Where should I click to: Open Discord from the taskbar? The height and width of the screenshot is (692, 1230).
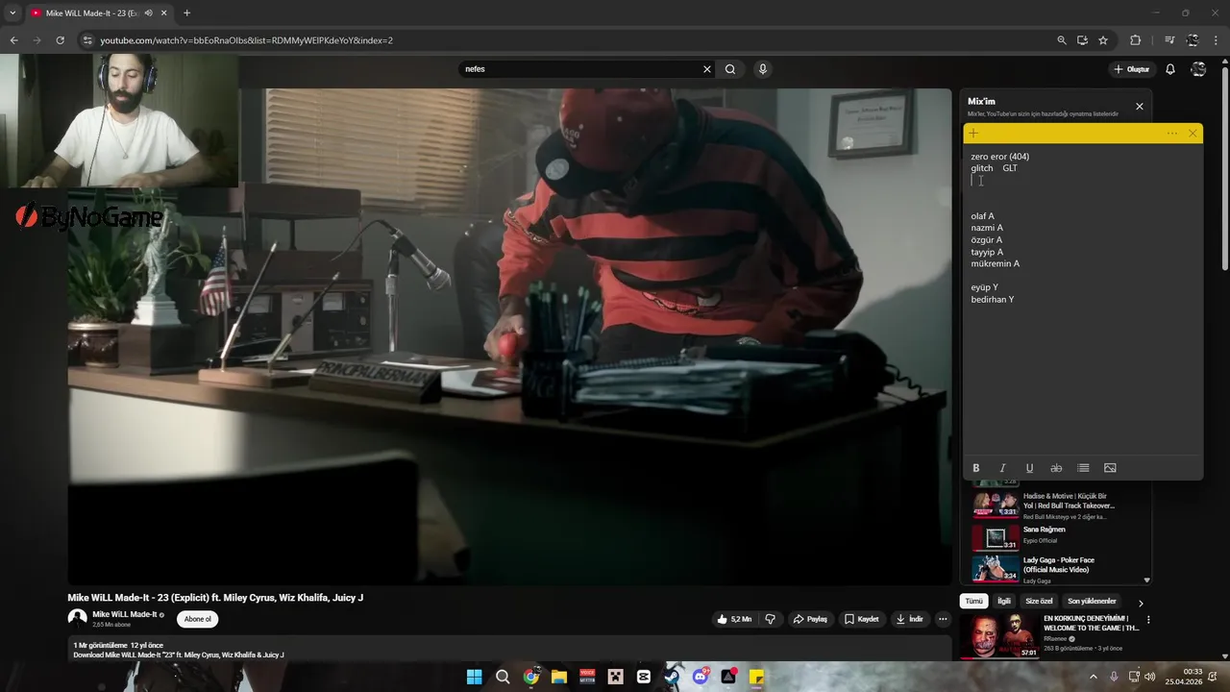(x=701, y=677)
